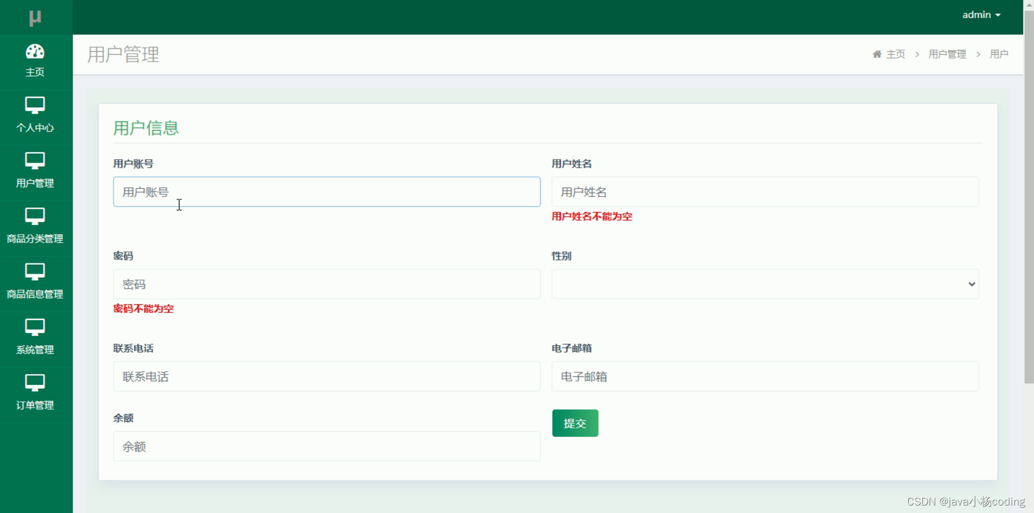The width and height of the screenshot is (1034, 513).
Task: Click the 用户账号 field label
Action: (133, 164)
